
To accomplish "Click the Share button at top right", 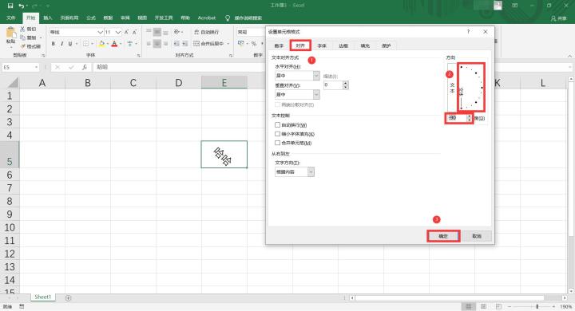I will 558,18.
